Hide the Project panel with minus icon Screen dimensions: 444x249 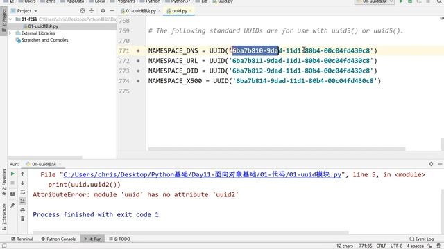(x=112, y=11)
